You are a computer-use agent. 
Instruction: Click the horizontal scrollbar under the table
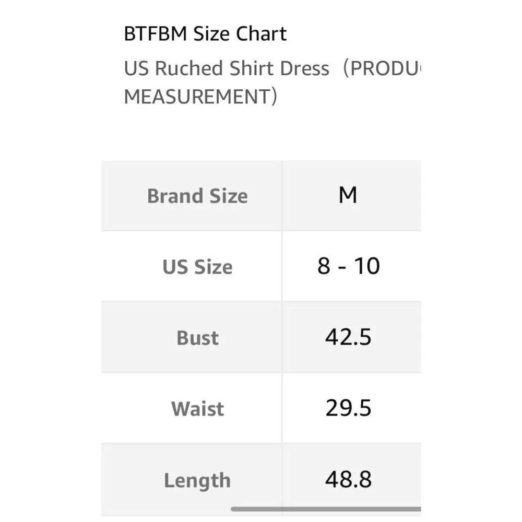coord(326,508)
